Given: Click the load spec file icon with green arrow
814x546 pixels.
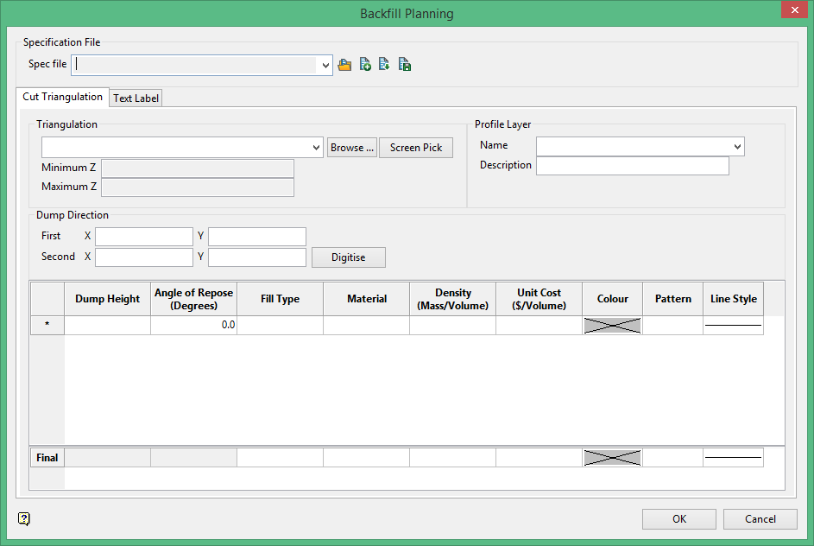Looking at the screenshot, I should [x=385, y=65].
